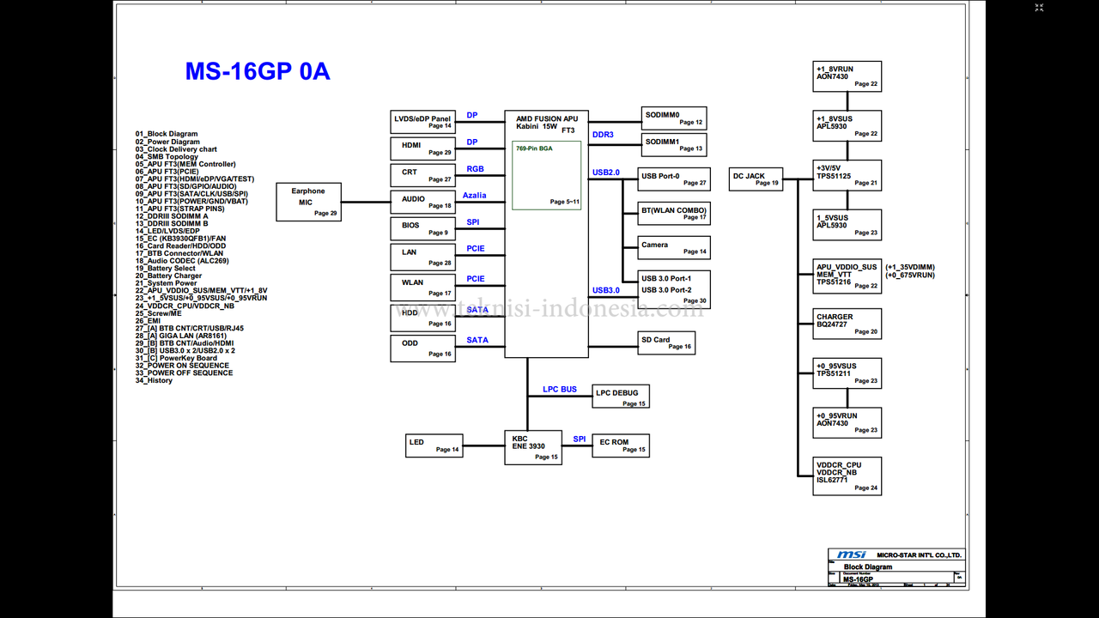The height and width of the screenshot is (618, 1099).
Task: Click the 'USB2.0' bus label
Action: tap(605, 173)
